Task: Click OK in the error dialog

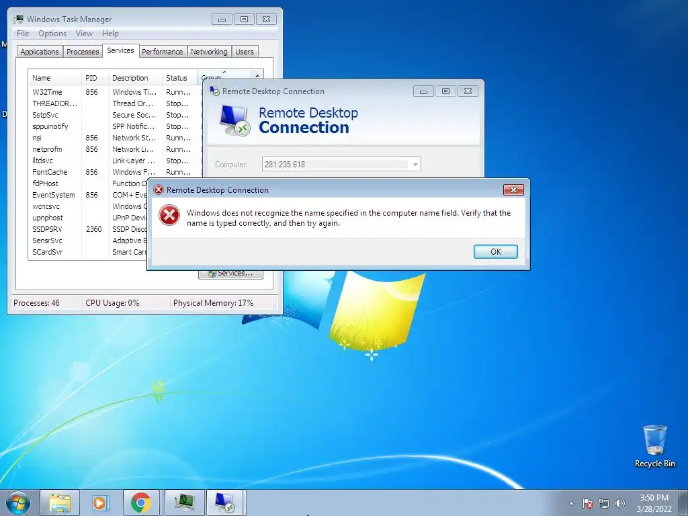Action: point(495,251)
